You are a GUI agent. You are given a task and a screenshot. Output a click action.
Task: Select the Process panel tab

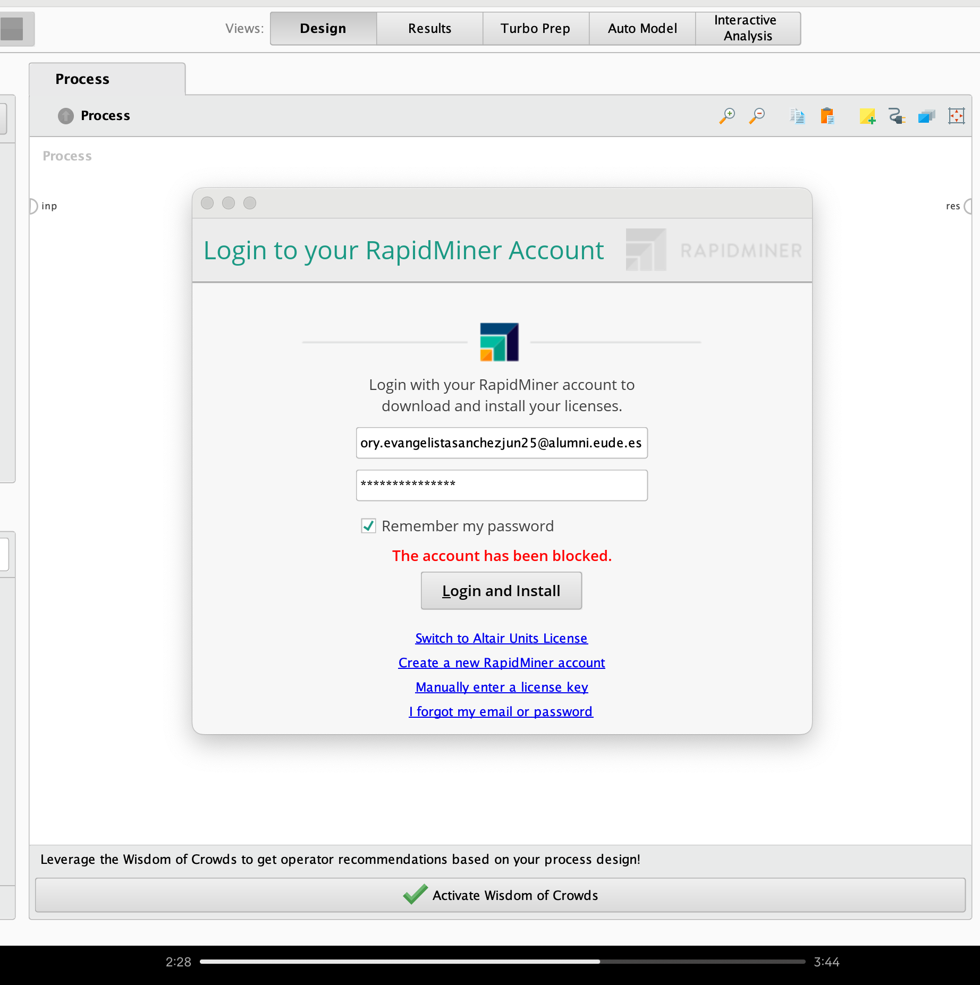(107, 79)
